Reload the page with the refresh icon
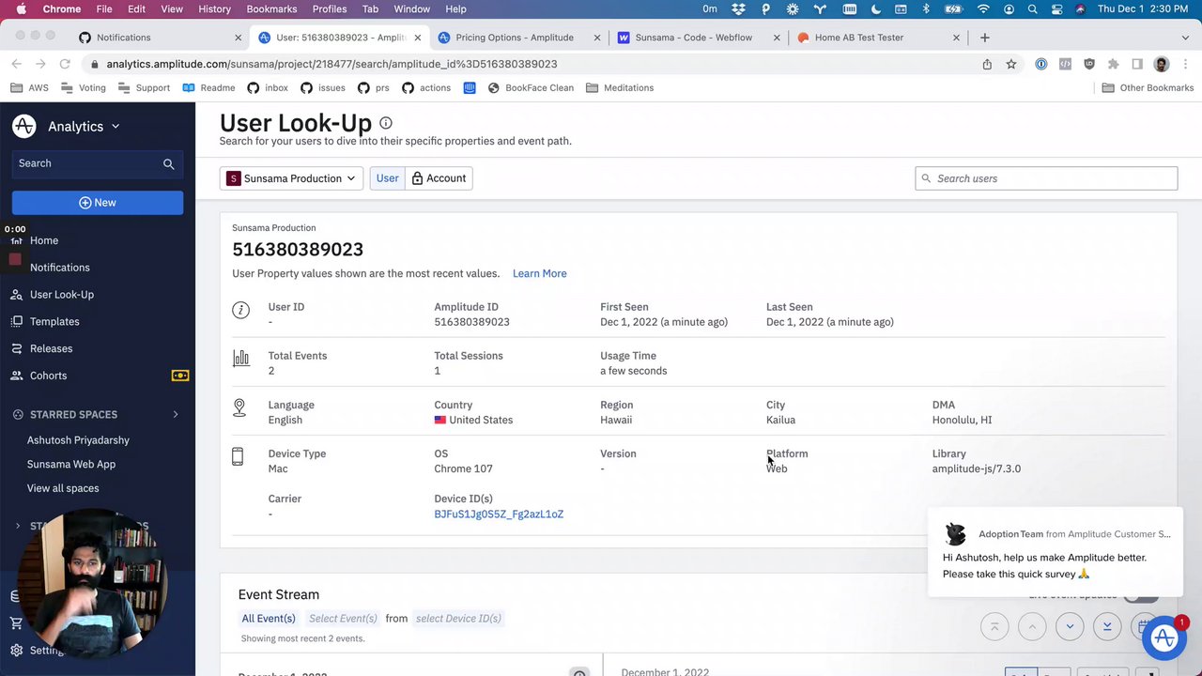 [x=65, y=64]
